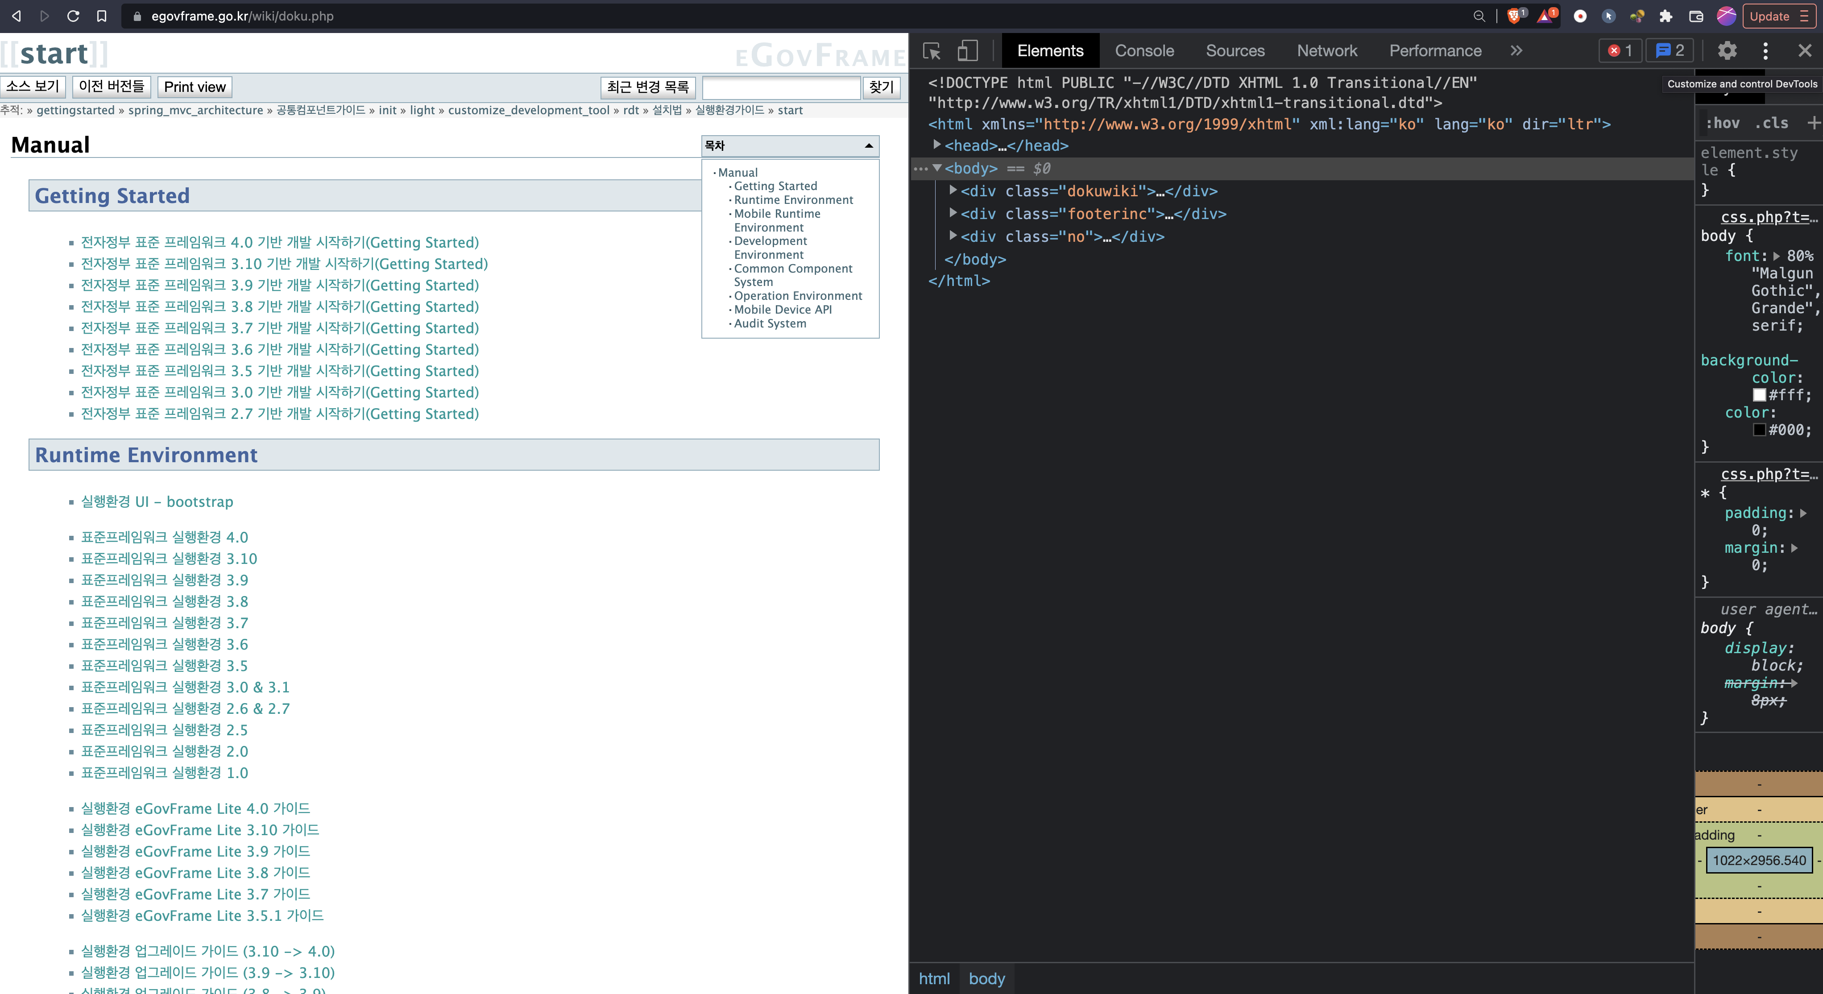Screen dimensions: 1823x994
Task: Click the Brave shields lion icon
Action: click(x=1514, y=16)
